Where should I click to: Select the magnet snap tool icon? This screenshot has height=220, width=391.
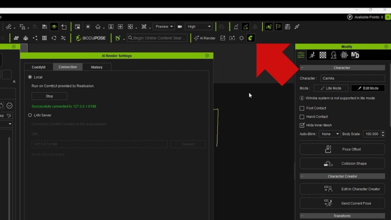[22, 27]
